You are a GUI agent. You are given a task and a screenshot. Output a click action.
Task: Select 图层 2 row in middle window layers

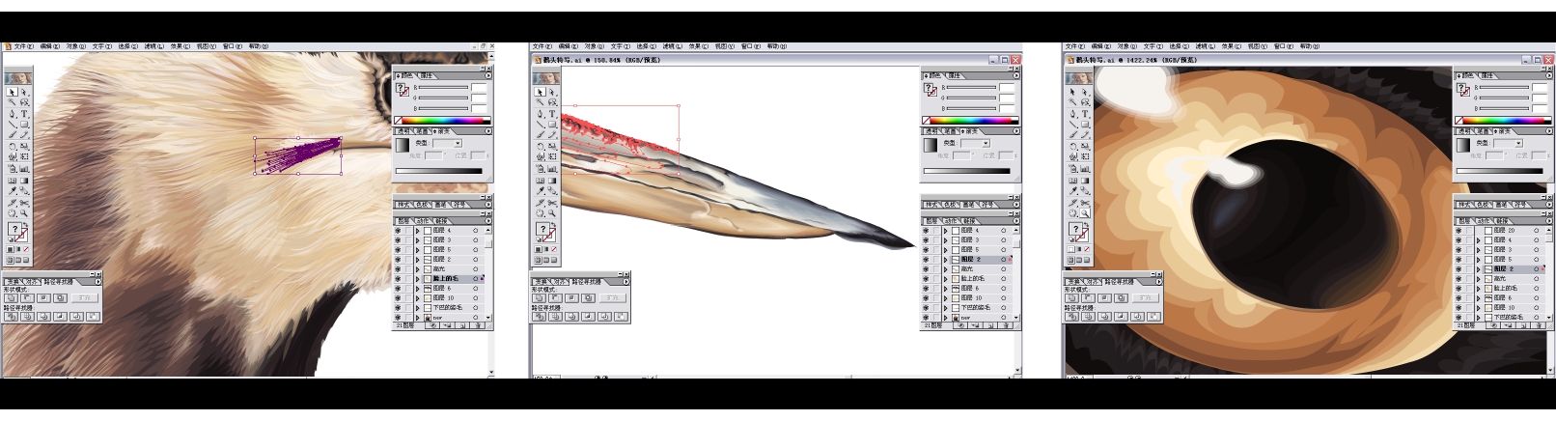(x=968, y=260)
